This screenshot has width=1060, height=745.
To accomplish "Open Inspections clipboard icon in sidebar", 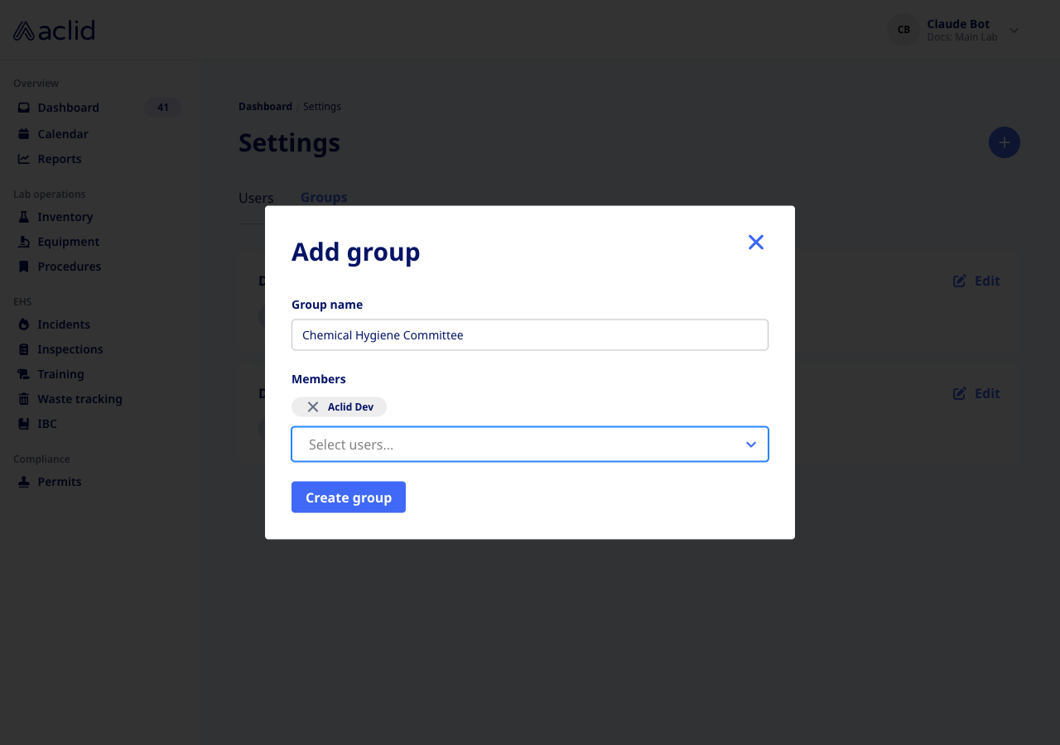I will (24, 349).
